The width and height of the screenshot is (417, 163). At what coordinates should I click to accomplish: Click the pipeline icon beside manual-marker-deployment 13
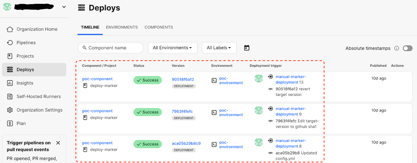(270, 77)
